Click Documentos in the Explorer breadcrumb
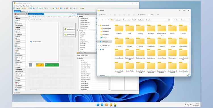Viewport: 213px width, 108px height. (126, 20)
